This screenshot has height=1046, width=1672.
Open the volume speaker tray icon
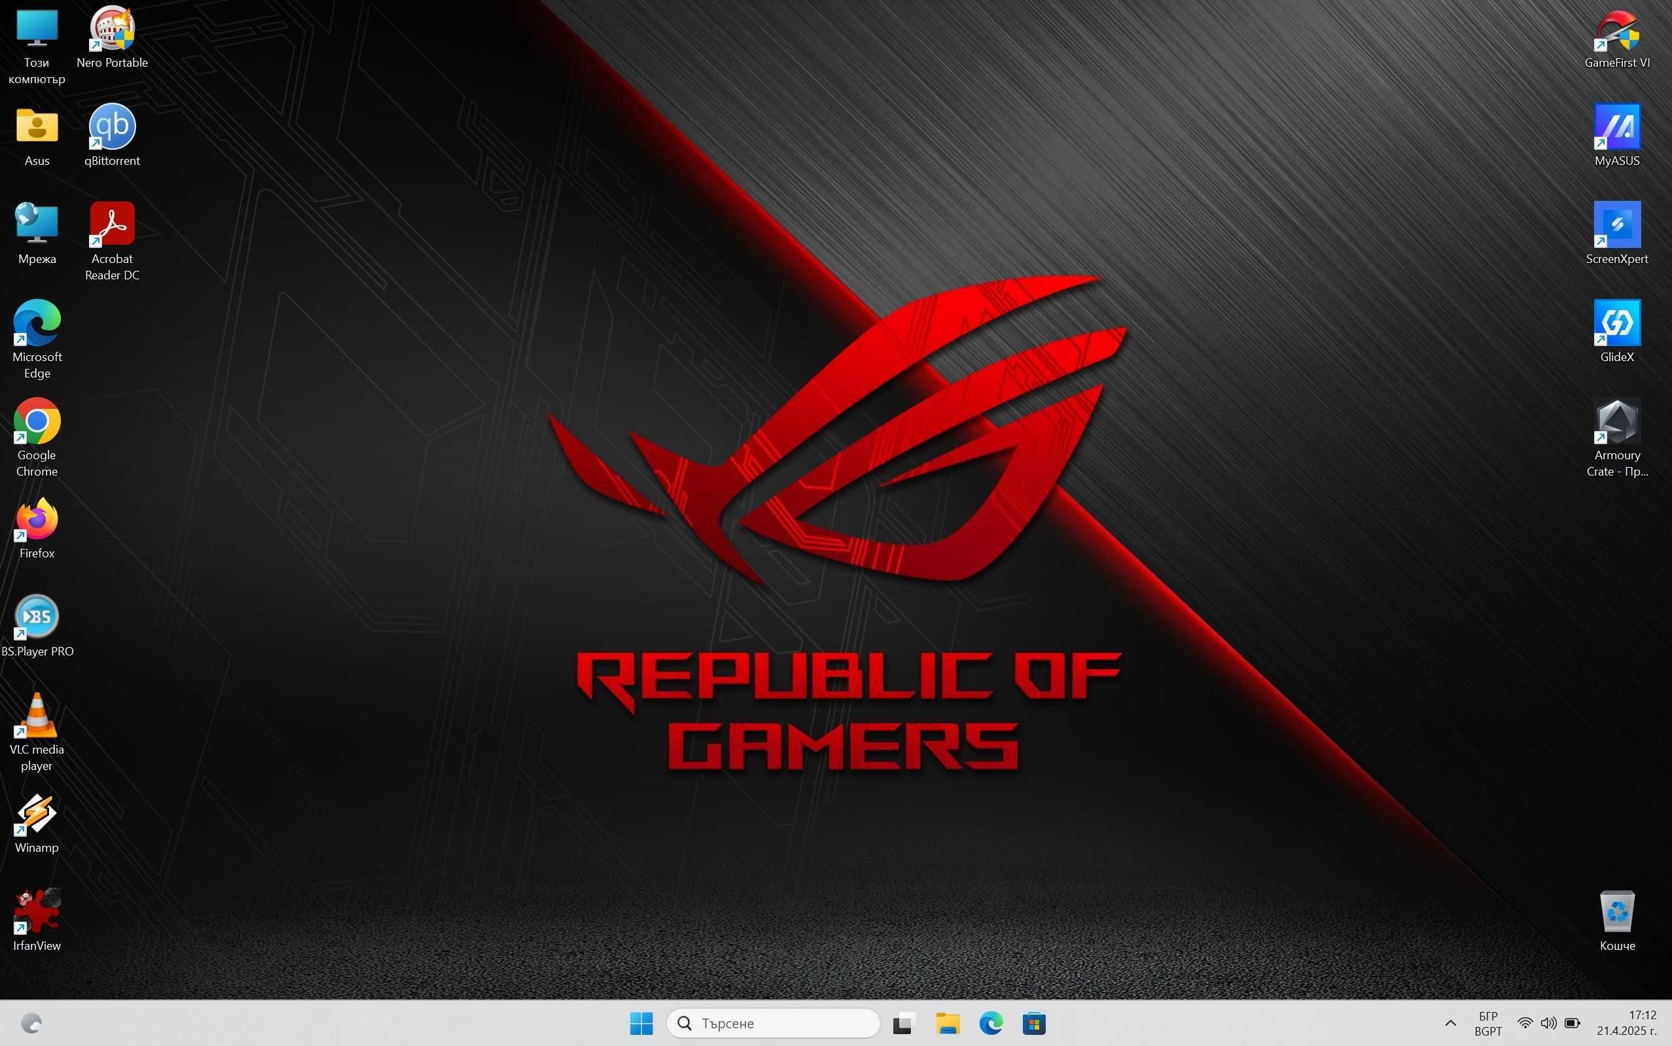tap(1549, 1023)
